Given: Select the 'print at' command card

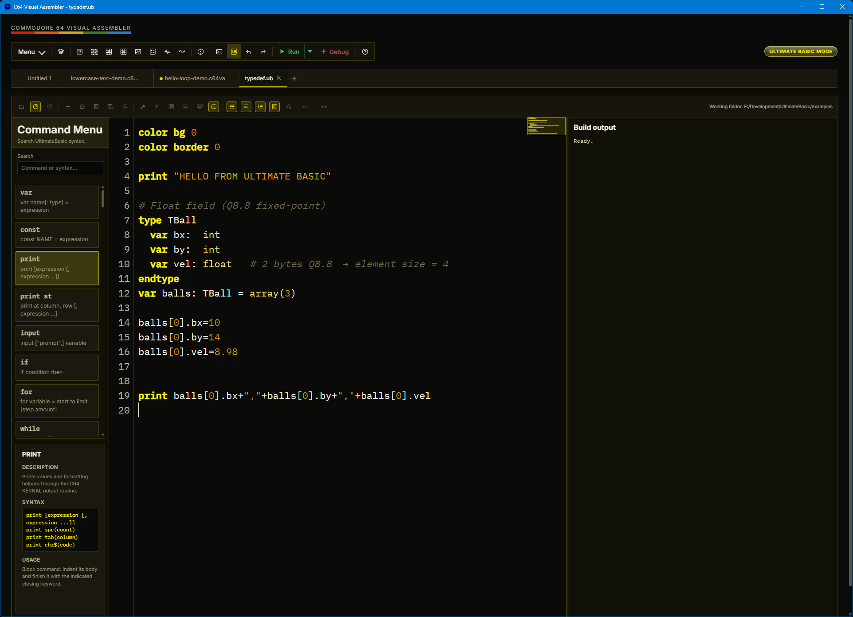Looking at the screenshot, I should (57, 305).
